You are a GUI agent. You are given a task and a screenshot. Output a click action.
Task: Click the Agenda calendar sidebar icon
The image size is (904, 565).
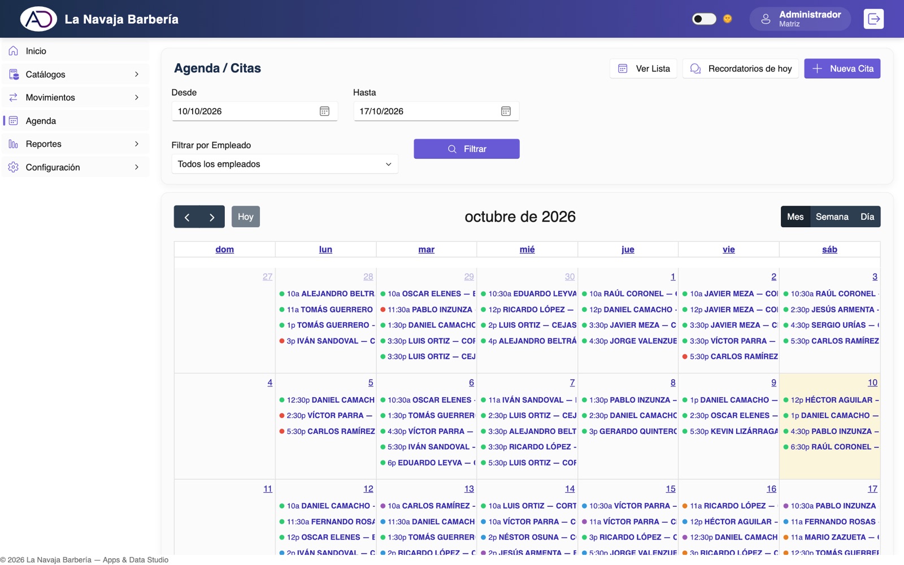pos(14,120)
